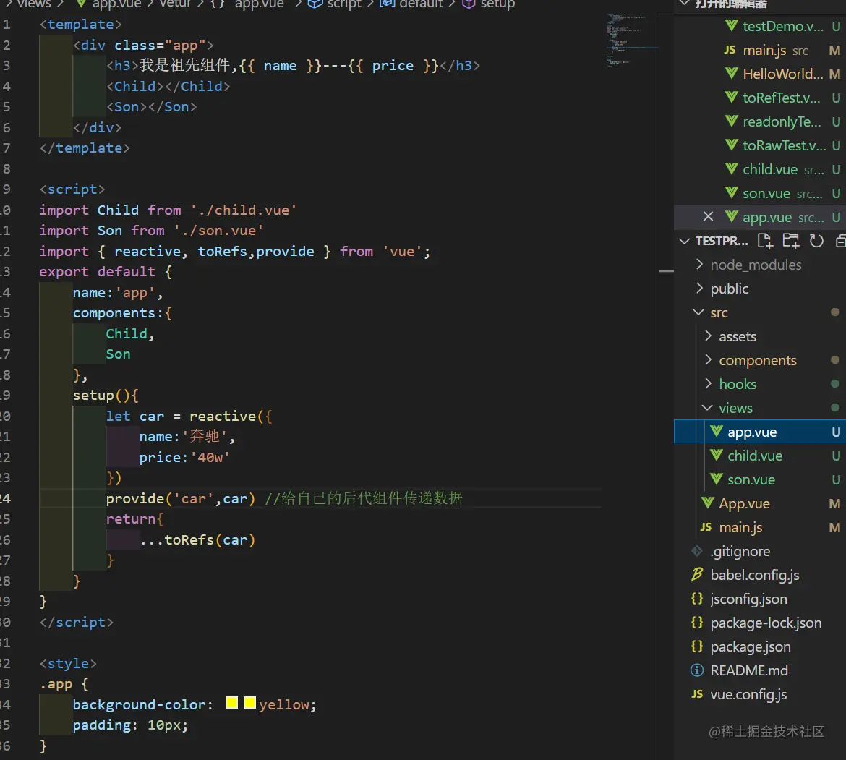Screen dimensions: 846x760
Task: Click the JS icon next to main.js in src
Action: 706,526
